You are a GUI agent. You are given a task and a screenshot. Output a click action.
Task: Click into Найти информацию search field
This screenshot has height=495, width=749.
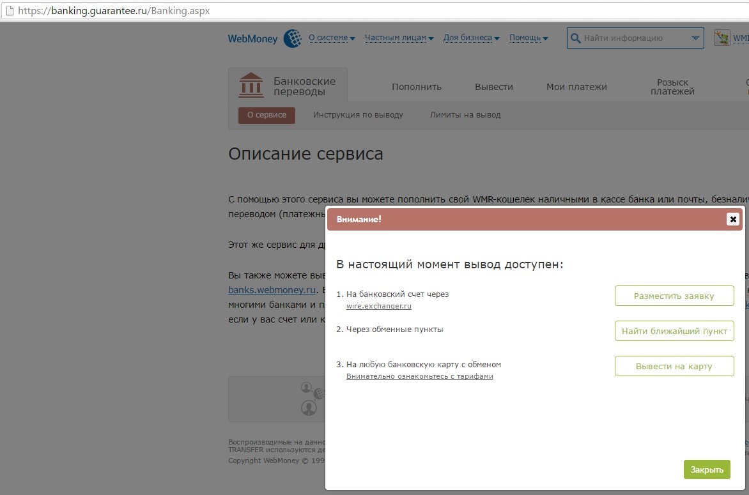coord(635,38)
